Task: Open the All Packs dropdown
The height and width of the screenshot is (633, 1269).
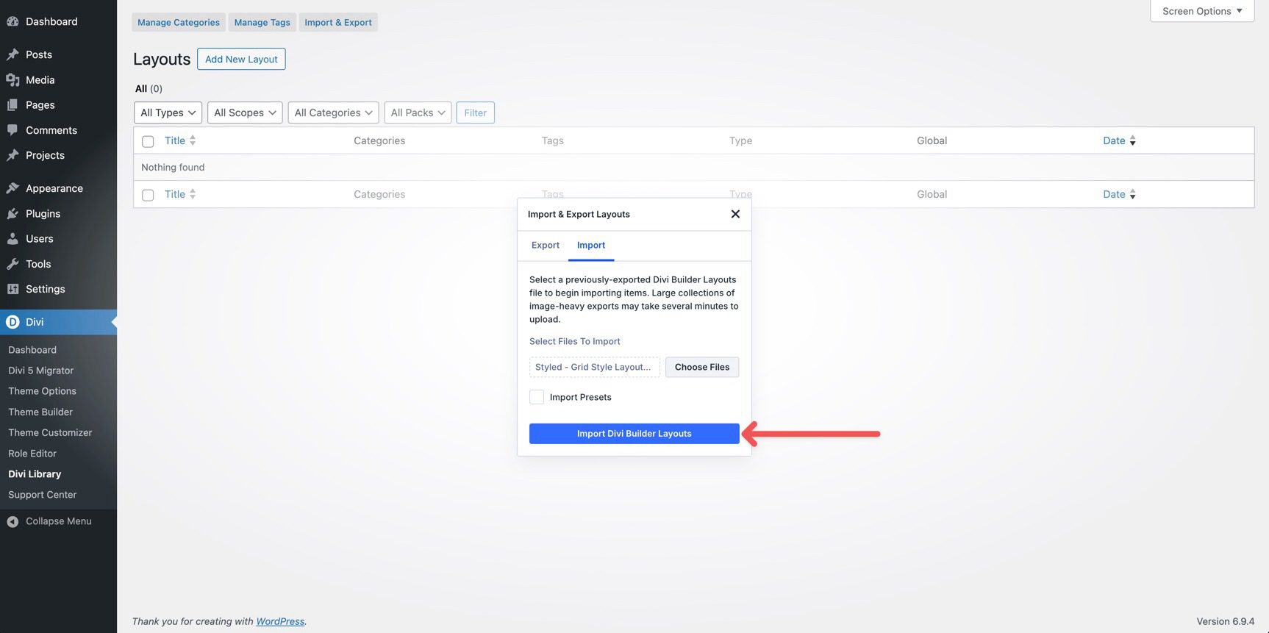Action: (x=418, y=112)
